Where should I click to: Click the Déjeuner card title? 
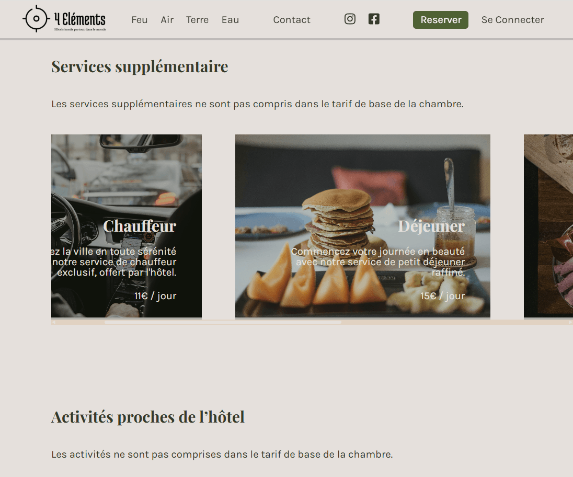431,226
